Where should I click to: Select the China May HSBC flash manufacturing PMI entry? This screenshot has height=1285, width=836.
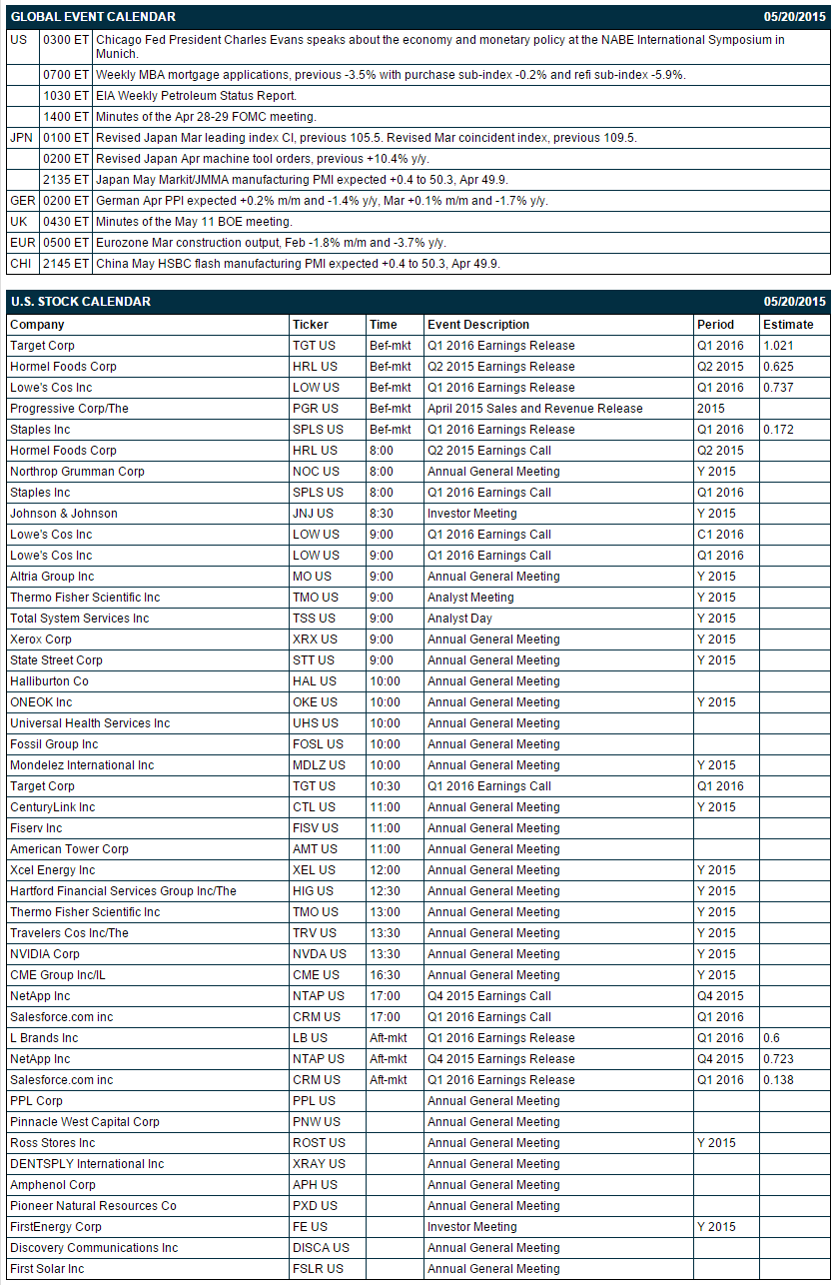click(x=298, y=264)
